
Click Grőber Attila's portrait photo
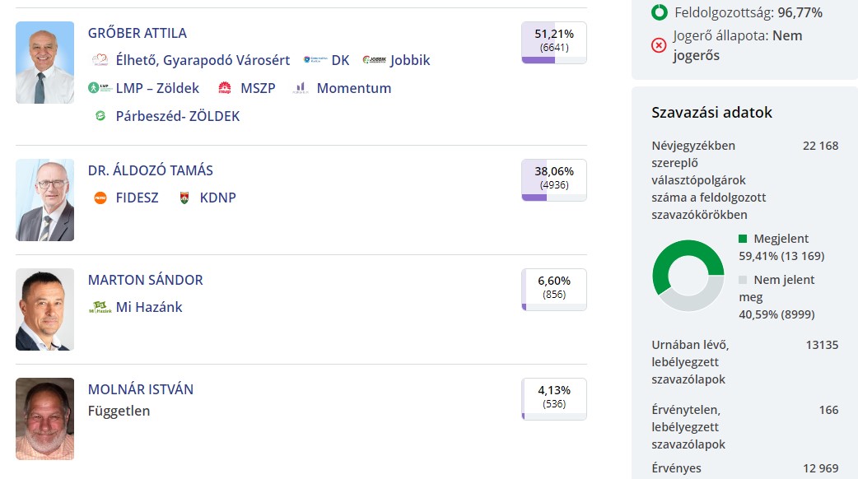[44, 63]
